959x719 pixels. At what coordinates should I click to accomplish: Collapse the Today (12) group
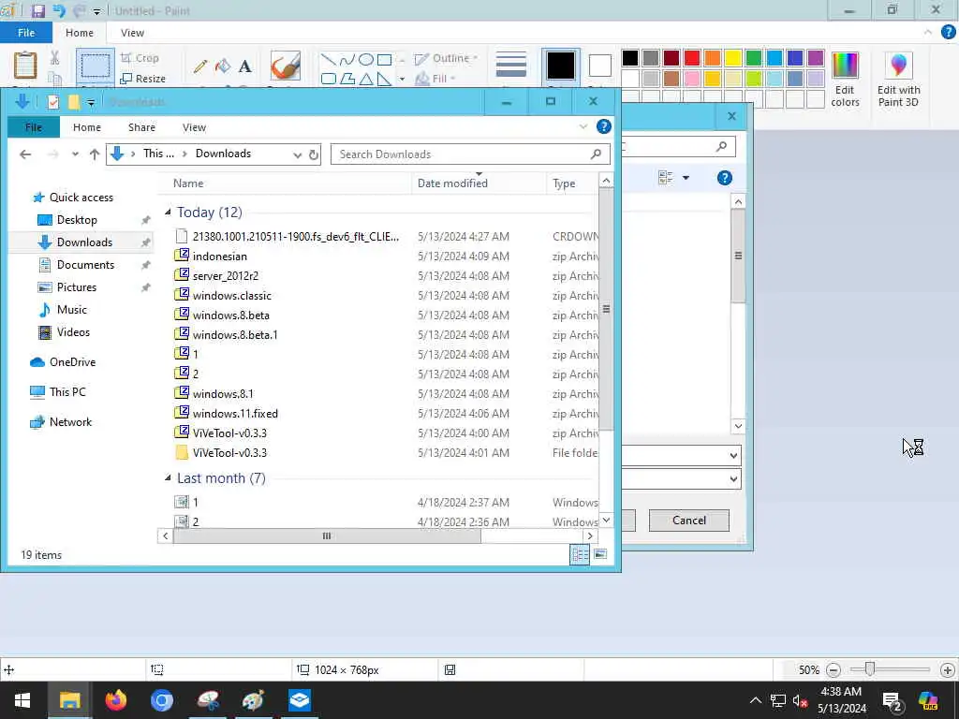tap(168, 213)
